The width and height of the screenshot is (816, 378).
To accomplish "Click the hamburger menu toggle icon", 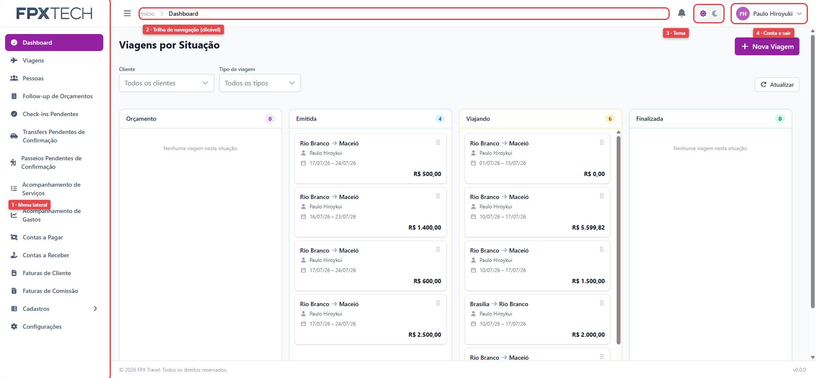I will coord(127,14).
